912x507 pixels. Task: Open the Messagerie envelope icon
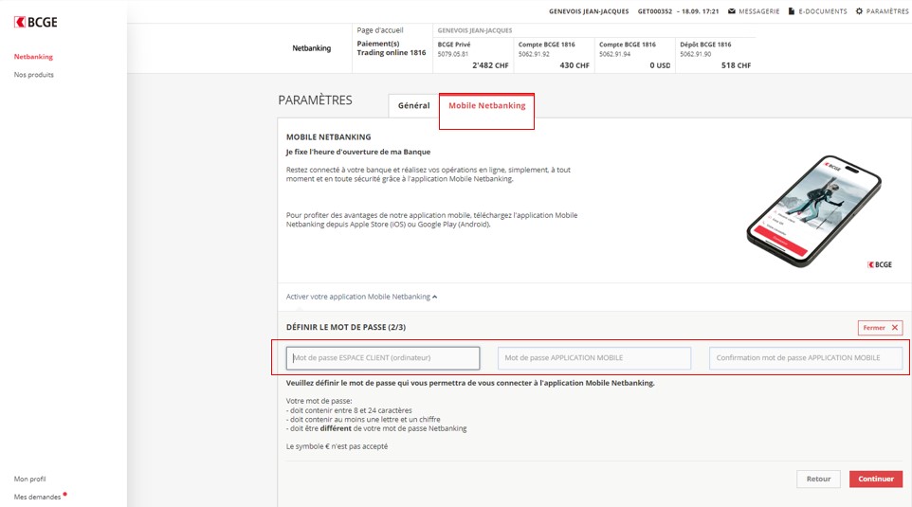tap(732, 11)
